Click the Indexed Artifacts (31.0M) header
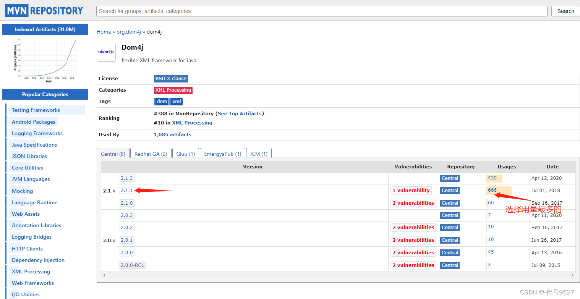580x299 pixels. point(45,29)
